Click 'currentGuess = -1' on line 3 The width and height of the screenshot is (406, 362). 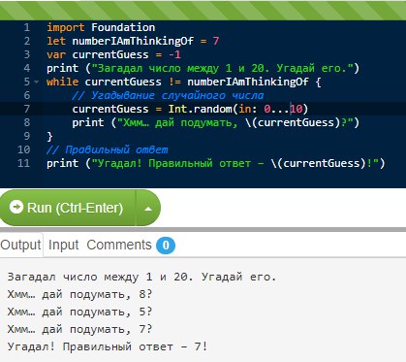coord(126,54)
